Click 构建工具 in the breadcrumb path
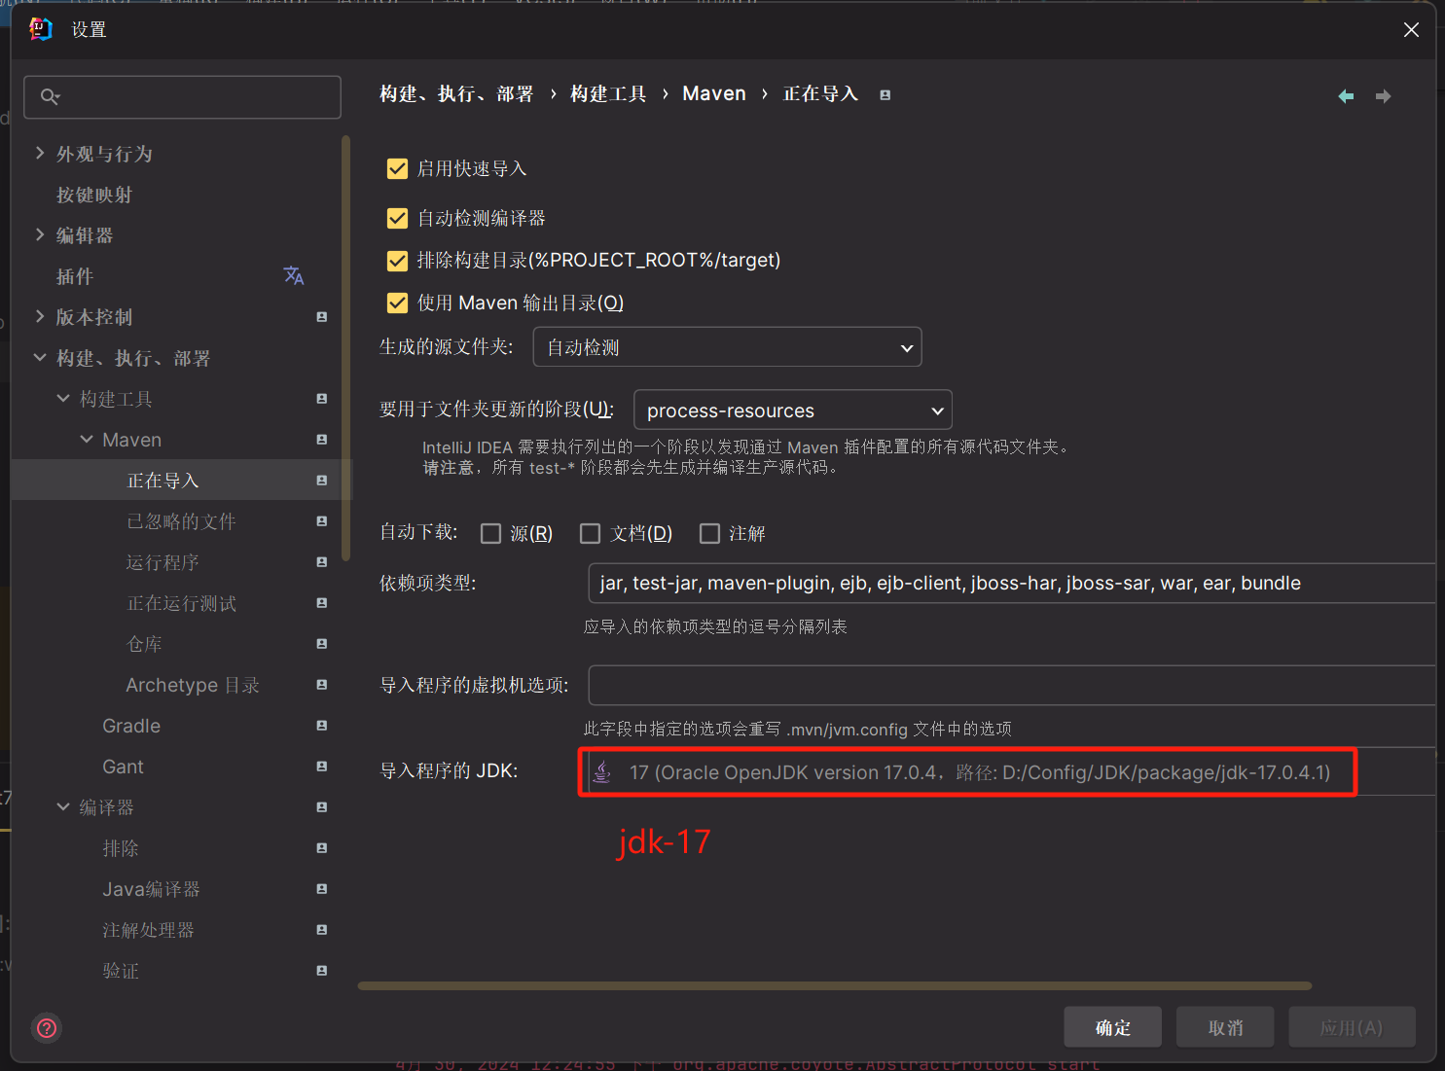Image resolution: width=1445 pixels, height=1071 pixels. 608,93
